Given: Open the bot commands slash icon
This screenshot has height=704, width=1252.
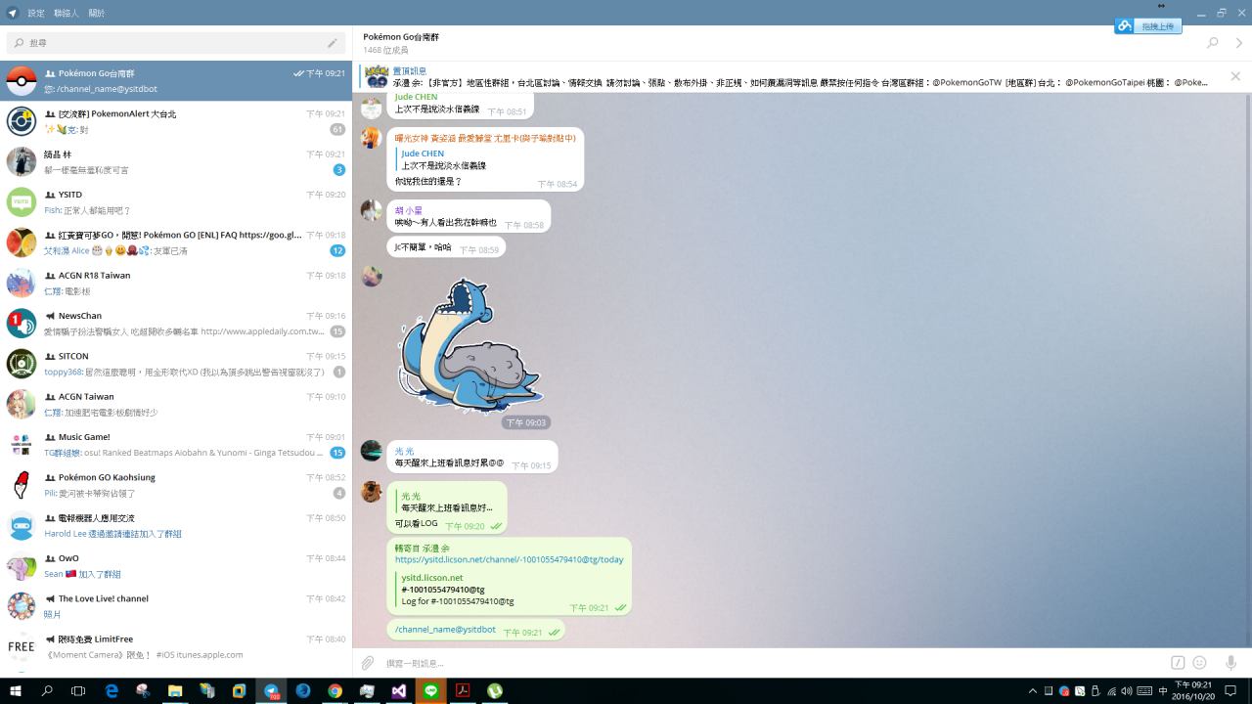Looking at the screenshot, I should (1178, 663).
